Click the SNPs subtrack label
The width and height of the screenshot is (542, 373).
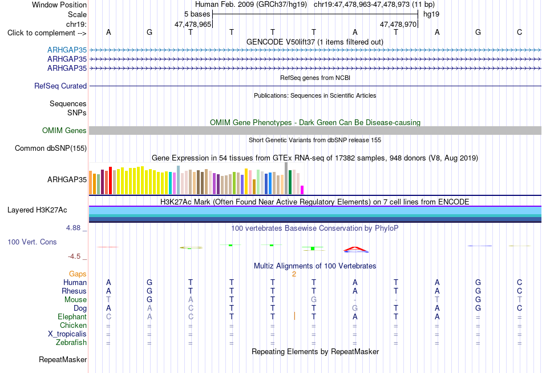coord(77,113)
